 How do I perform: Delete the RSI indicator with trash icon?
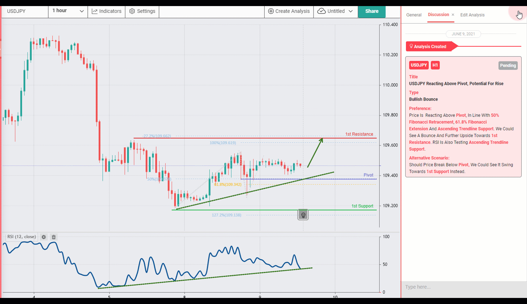54,237
